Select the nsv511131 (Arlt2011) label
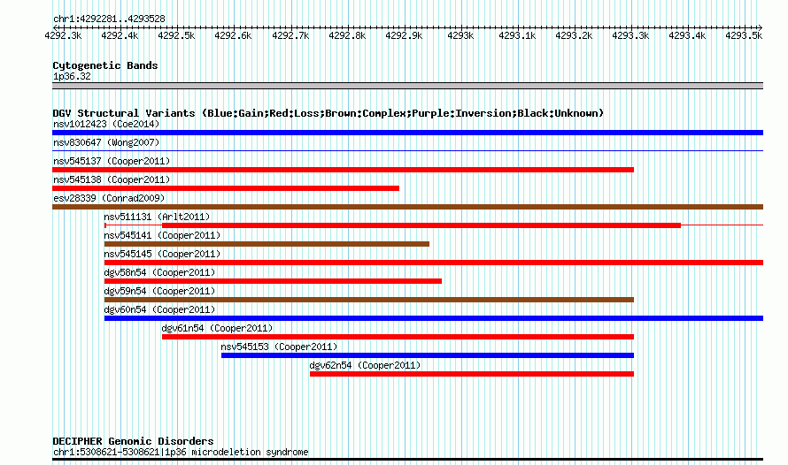Viewport: 788px width, 465px height. (157, 217)
